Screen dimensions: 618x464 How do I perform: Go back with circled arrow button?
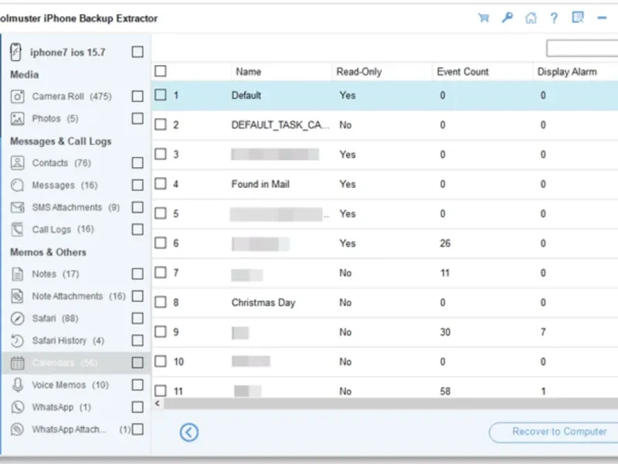(x=189, y=432)
